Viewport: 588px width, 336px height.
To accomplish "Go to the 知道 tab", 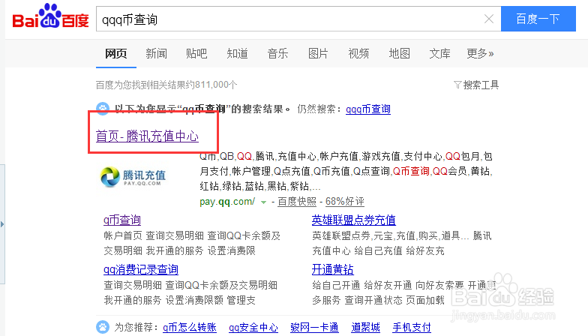I will (x=237, y=54).
